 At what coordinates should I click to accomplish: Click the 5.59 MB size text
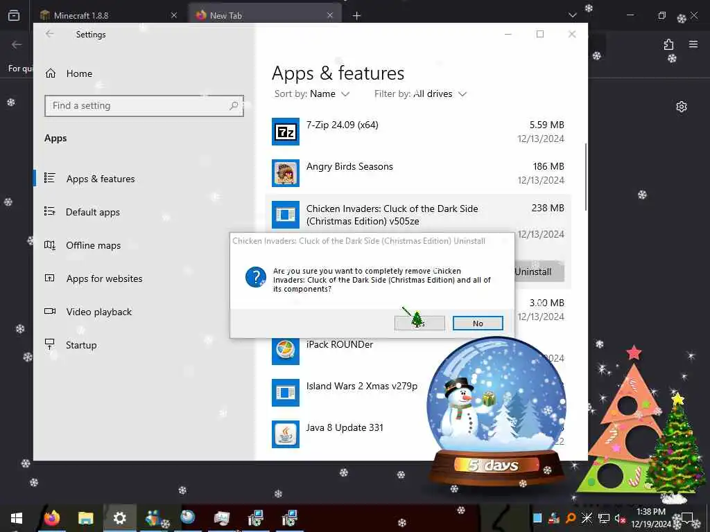pyautogui.click(x=547, y=125)
